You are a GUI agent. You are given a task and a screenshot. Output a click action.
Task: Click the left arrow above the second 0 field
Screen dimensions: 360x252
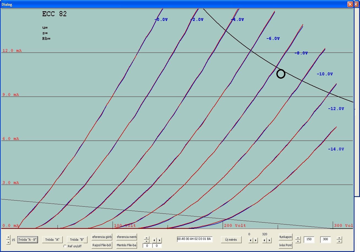coord(154,240)
